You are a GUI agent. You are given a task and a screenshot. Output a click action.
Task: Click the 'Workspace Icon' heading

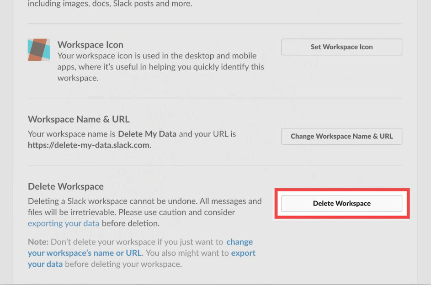(90, 44)
